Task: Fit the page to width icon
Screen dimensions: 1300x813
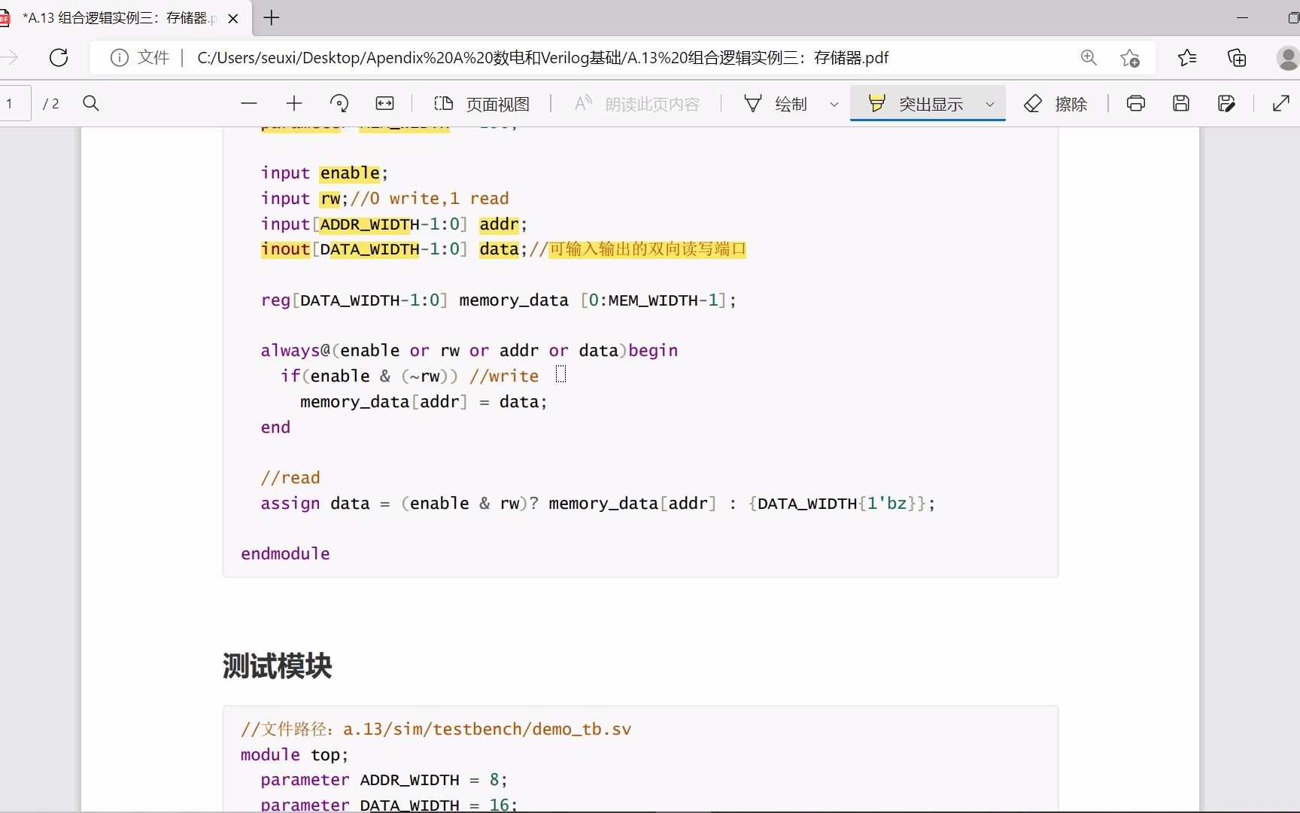Action: [384, 103]
